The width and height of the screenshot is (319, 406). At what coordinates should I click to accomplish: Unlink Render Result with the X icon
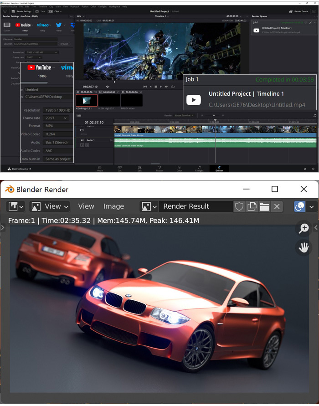click(277, 206)
